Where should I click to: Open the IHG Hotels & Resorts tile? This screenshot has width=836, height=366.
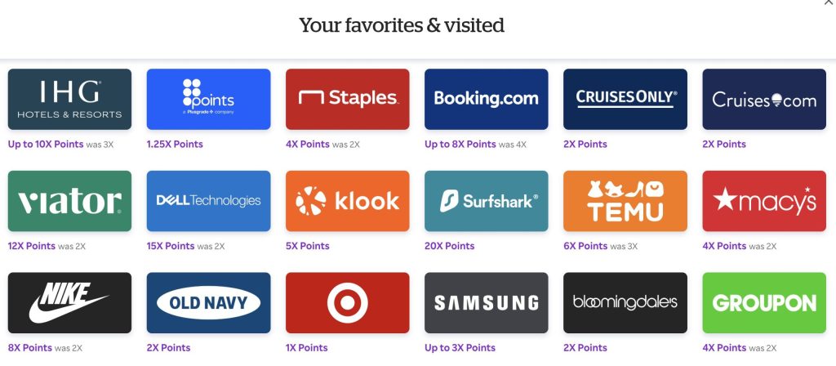tap(69, 99)
